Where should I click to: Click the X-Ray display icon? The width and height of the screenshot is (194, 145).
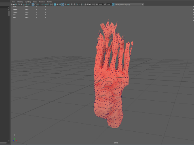88,4
